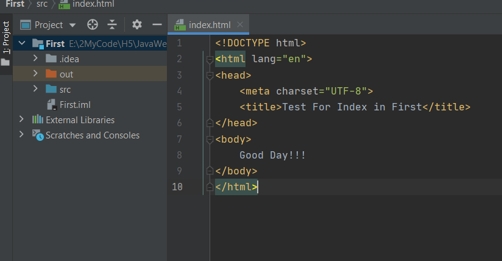Viewport: 502px width, 261px height.
Task: Click the closing </html> tag
Action: 236,187
